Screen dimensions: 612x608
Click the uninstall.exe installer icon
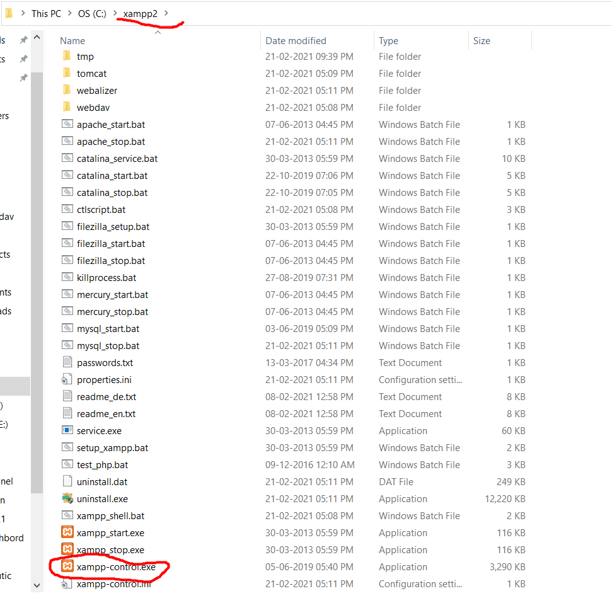[x=67, y=498]
